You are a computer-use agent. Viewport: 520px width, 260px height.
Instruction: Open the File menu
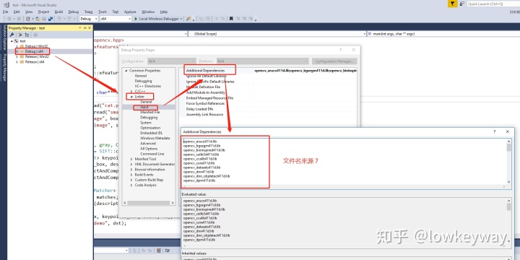(x=5, y=12)
